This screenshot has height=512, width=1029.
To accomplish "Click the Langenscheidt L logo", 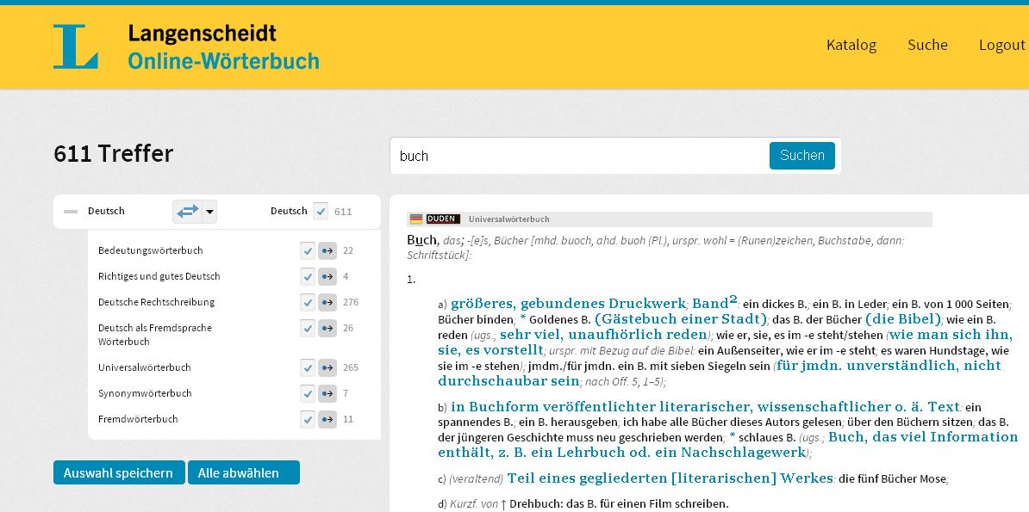I will tap(76, 46).
